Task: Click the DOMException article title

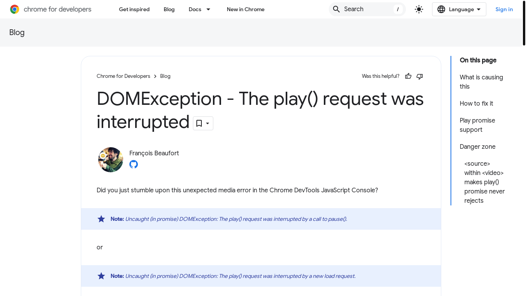Action: click(260, 110)
